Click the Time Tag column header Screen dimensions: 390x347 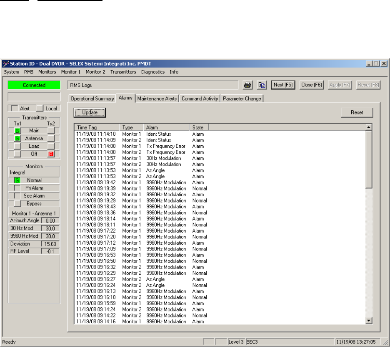[97, 127]
